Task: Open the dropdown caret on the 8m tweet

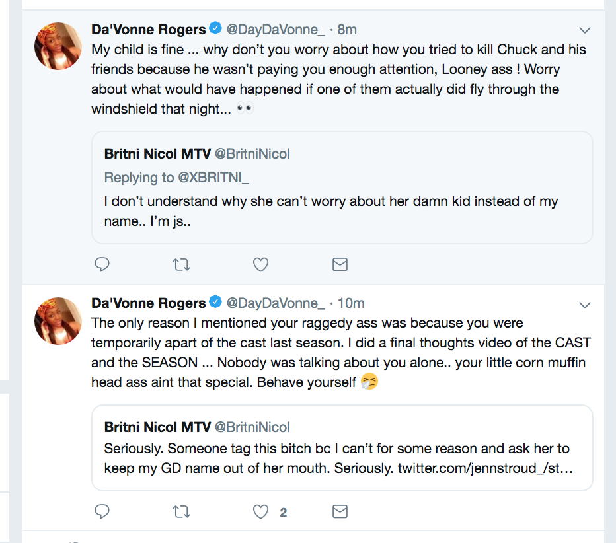Action: click(x=585, y=30)
